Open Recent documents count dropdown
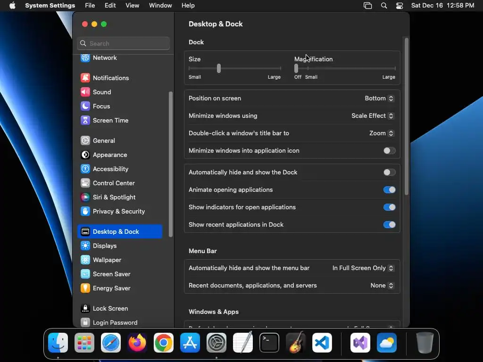This screenshot has height=362, width=483. (382, 286)
